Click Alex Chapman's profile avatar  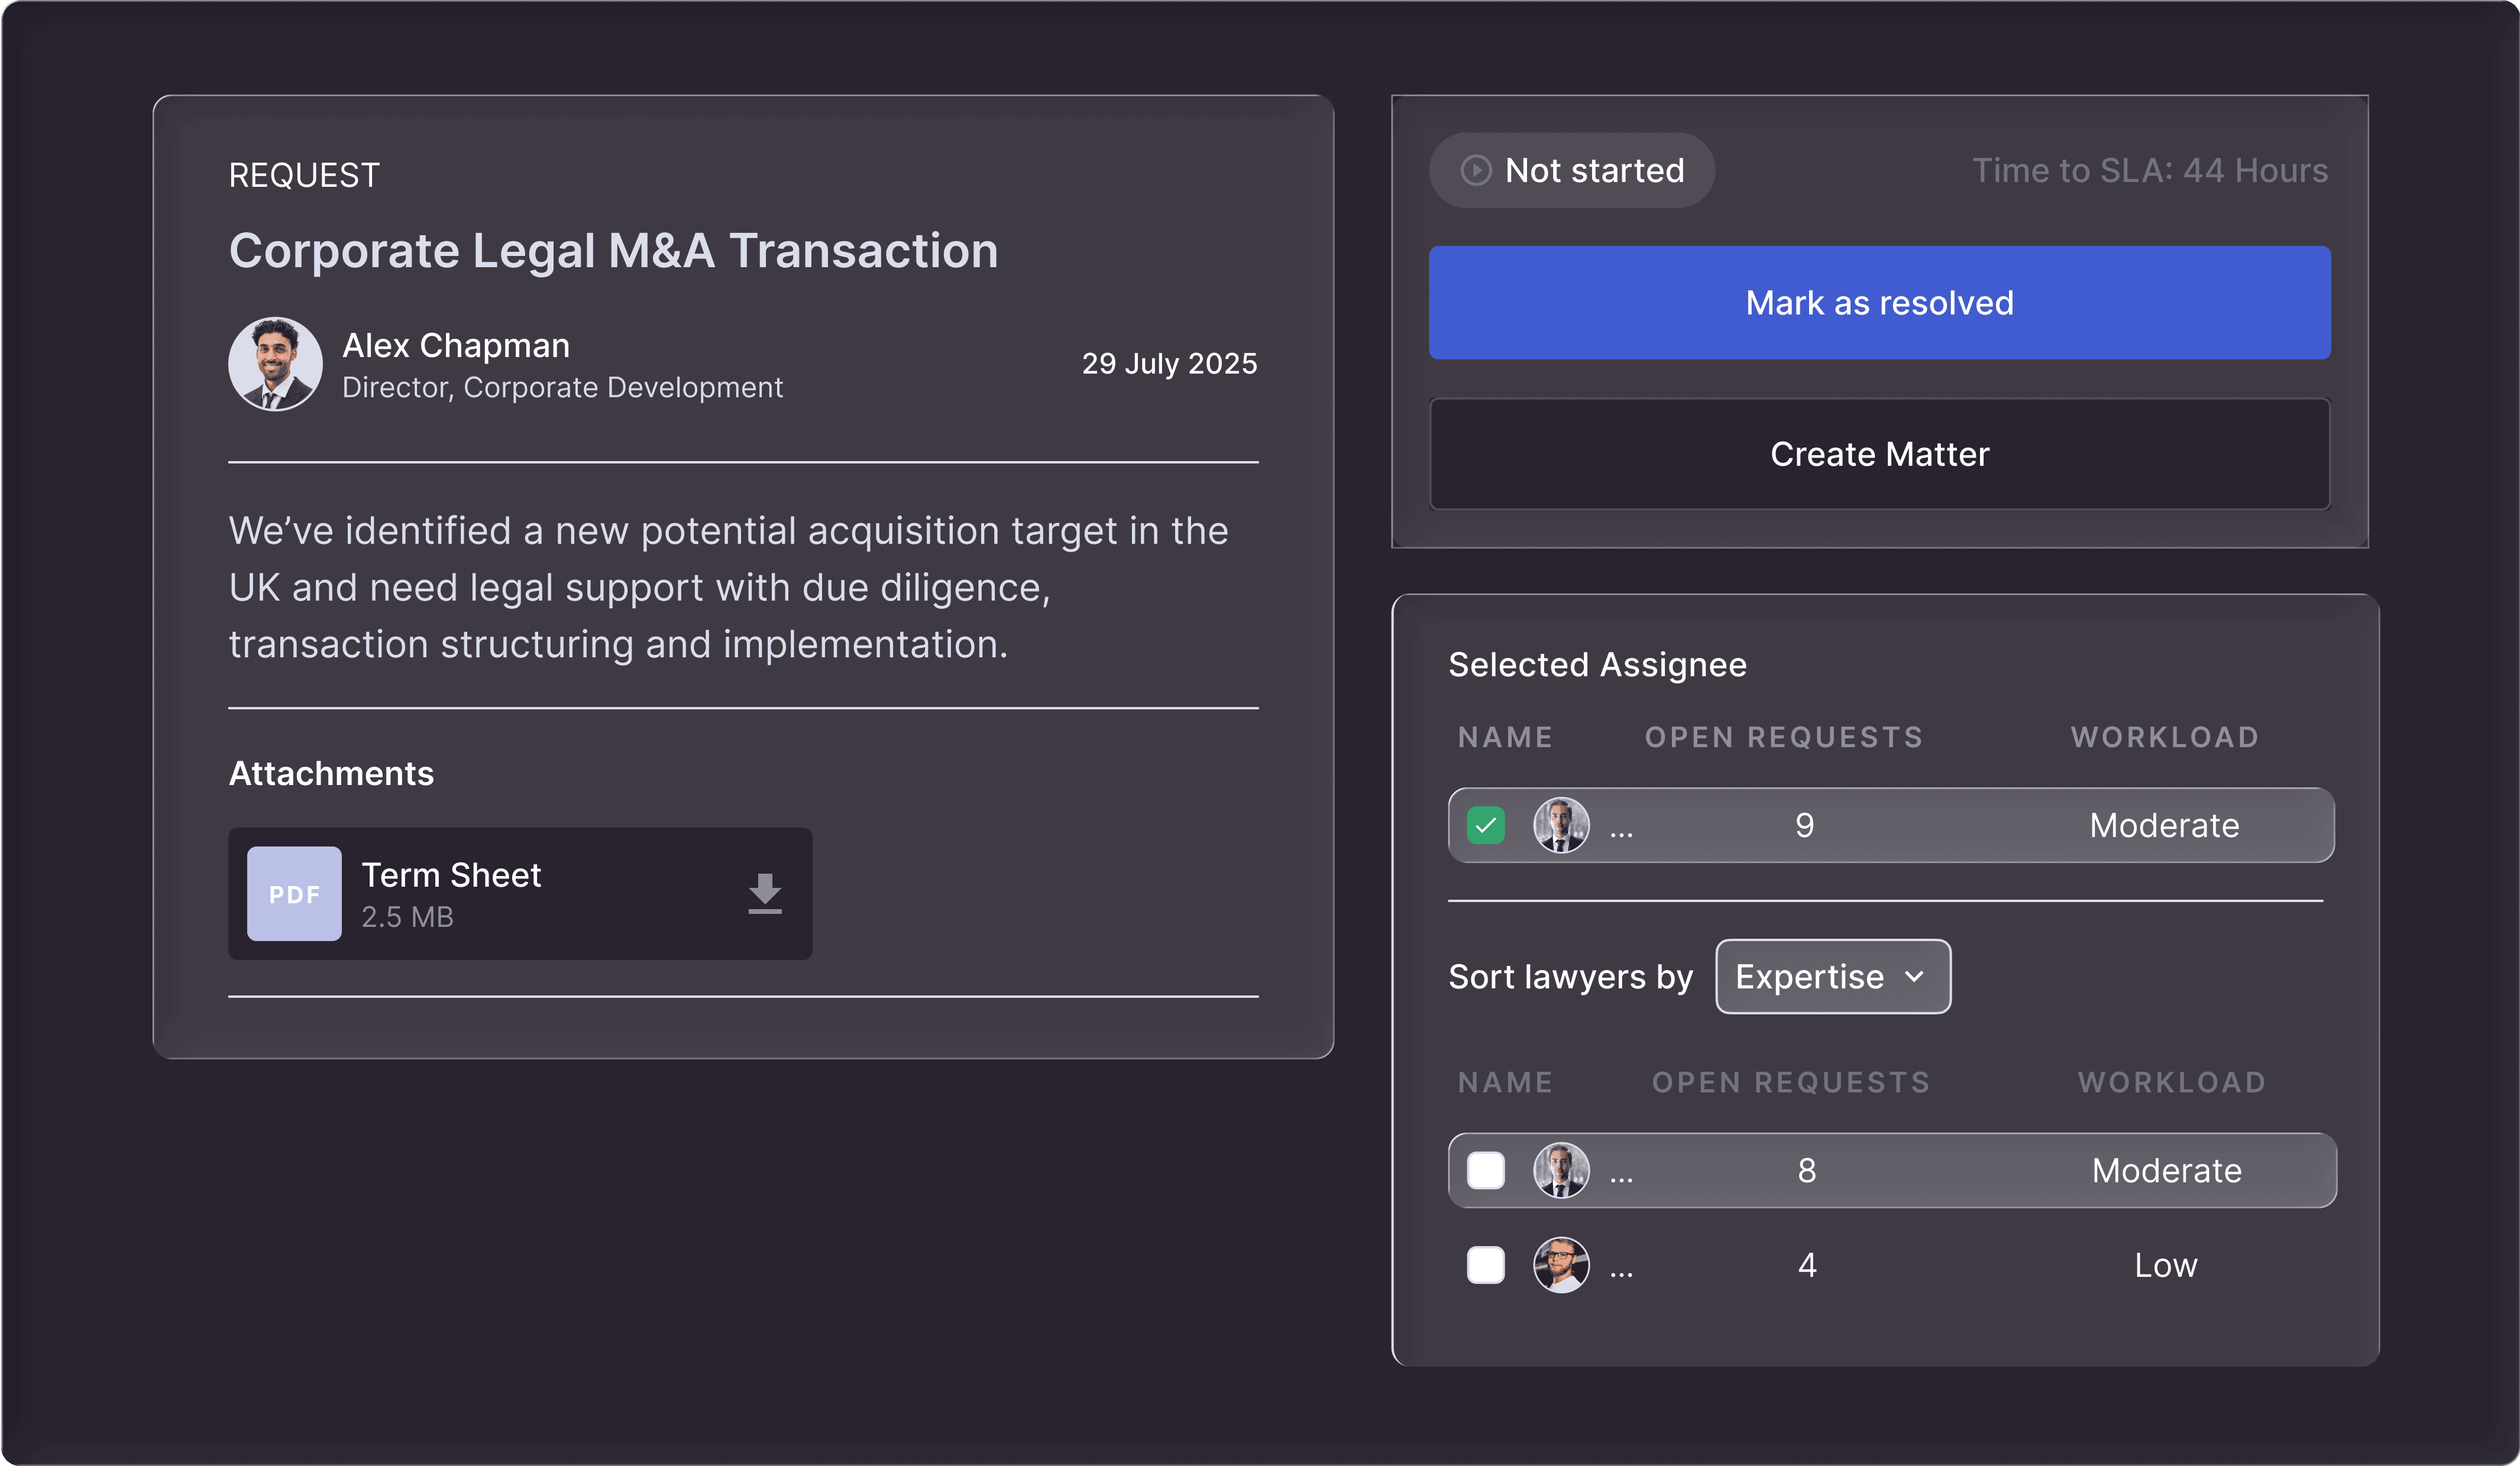pyautogui.click(x=275, y=364)
